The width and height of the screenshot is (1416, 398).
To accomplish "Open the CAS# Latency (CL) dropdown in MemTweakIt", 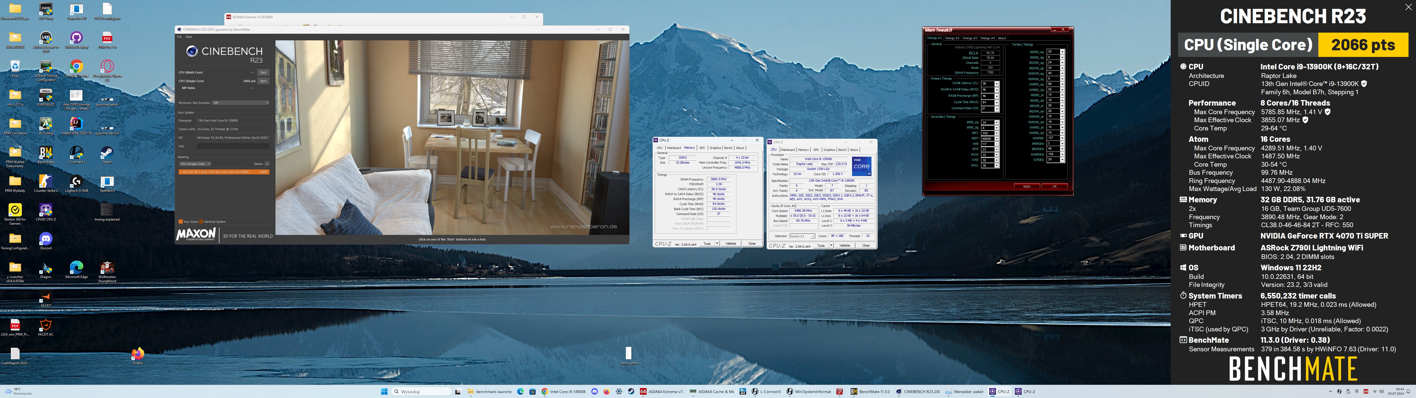I will [x=996, y=83].
